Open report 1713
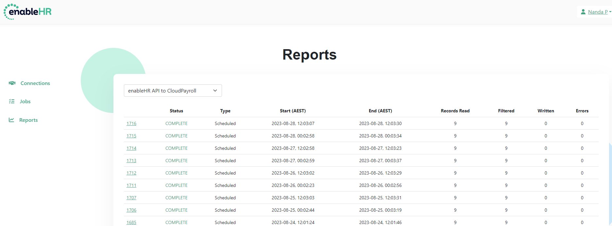 [131, 161]
